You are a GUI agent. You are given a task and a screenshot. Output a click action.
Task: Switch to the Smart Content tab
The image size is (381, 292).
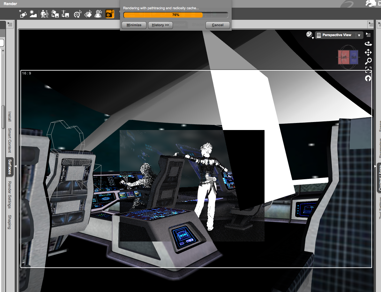pyautogui.click(x=10, y=140)
